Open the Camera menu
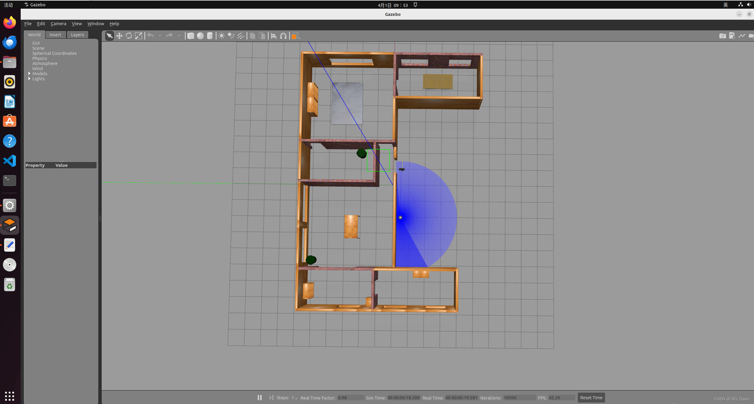The height and width of the screenshot is (404, 754). (x=58, y=24)
